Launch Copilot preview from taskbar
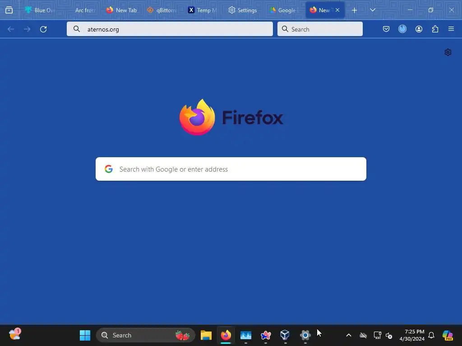This screenshot has width=462, height=346. pos(448,335)
